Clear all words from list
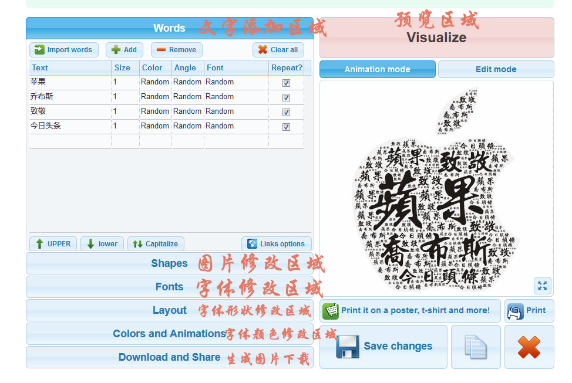The width and height of the screenshot is (572, 383). tap(278, 49)
